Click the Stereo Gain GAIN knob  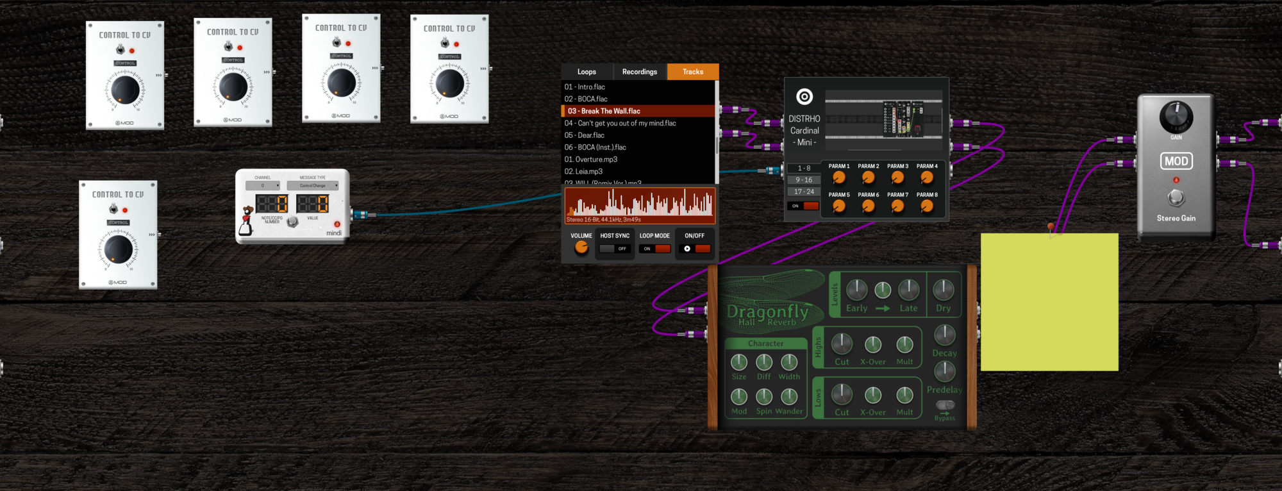(1176, 117)
